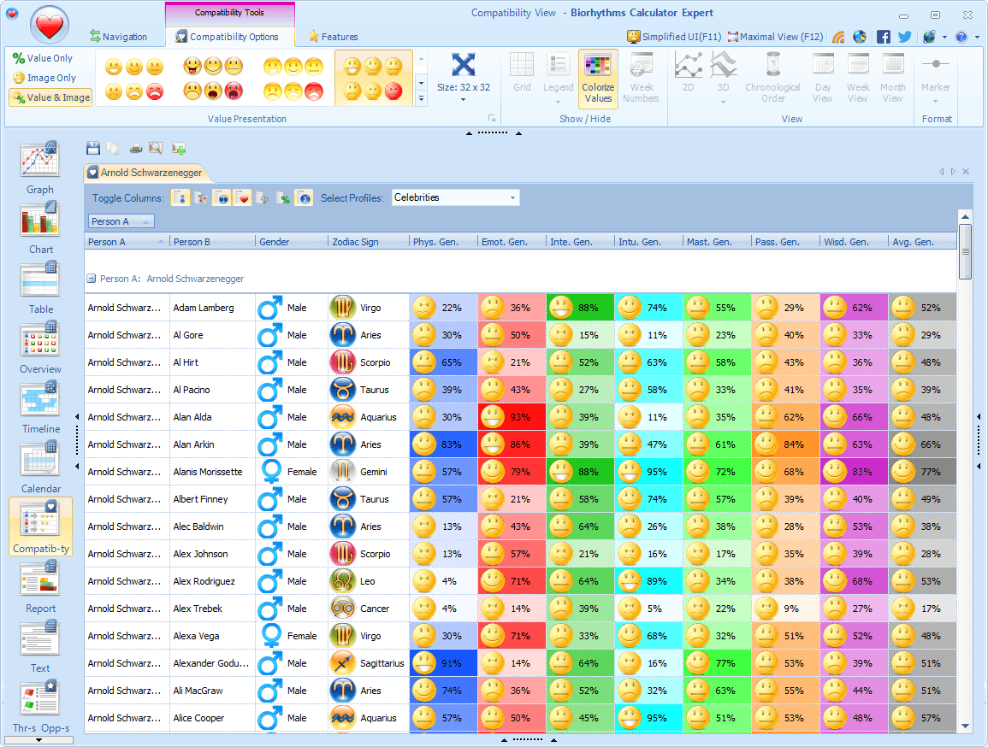Screen dimensions: 988x747
Task: Open the Select Profiles Celebrities dropdown
Action: coord(456,197)
